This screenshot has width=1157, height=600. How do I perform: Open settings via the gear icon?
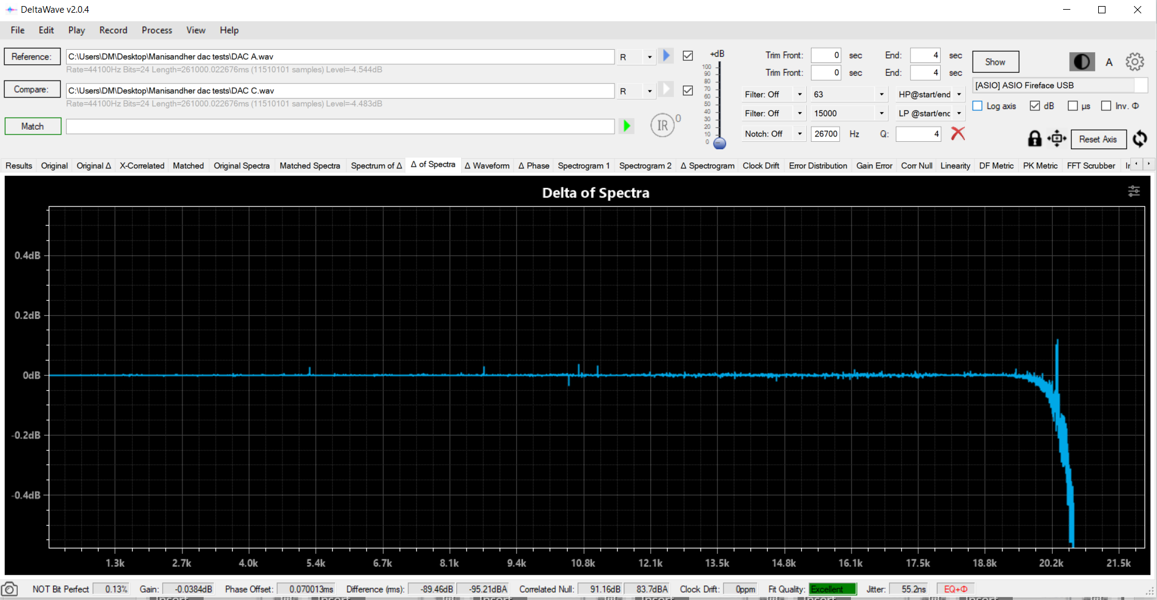click(x=1135, y=62)
